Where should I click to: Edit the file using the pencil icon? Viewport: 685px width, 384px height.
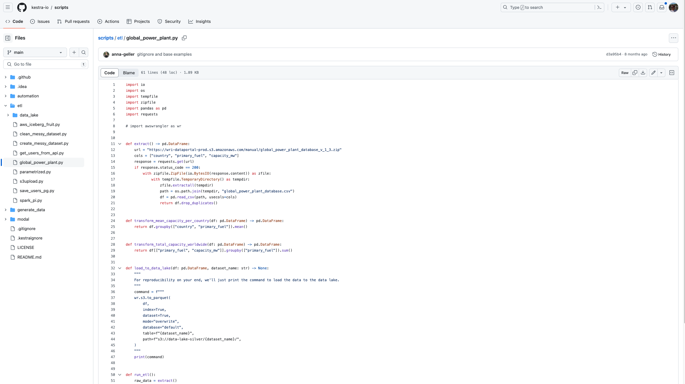pyautogui.click(x=653, y=73)
